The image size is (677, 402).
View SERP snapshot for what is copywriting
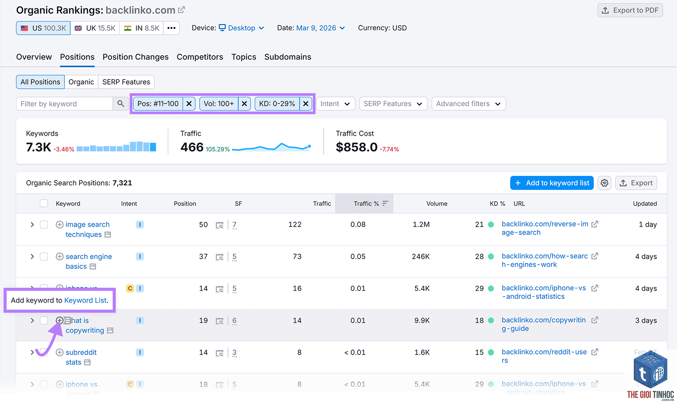pos(220,321)
